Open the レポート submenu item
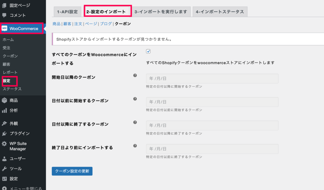This screenshot has height=190, width=324. pyautogui.click(x=10, y=72)
